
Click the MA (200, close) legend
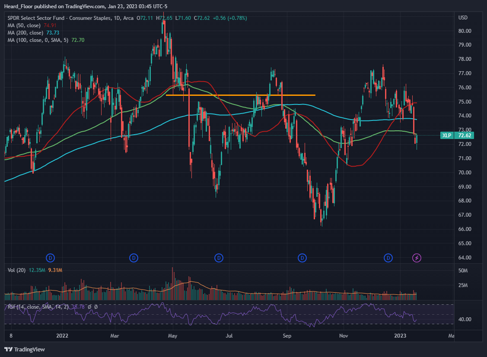point(25,32)
